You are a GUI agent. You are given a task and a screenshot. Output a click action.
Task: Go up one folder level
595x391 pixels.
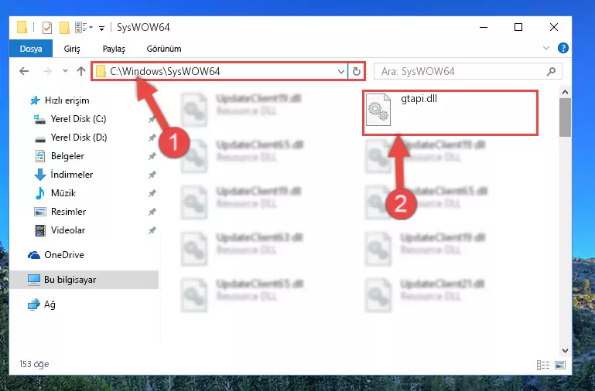tap(80, 71)
